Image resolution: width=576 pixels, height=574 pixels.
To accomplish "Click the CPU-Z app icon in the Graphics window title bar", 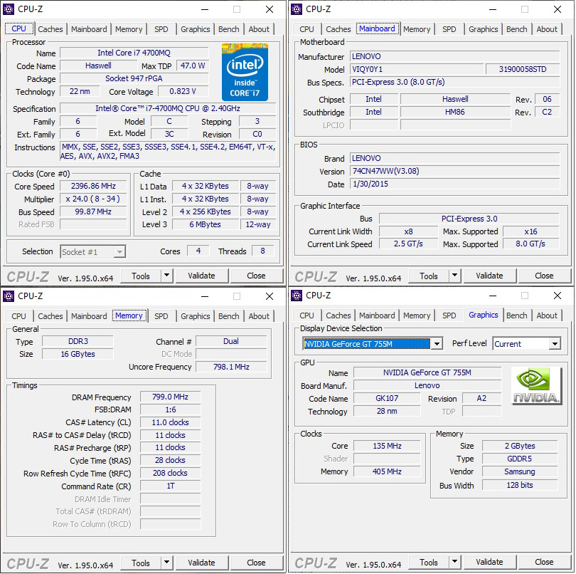I will click(297, 295).
